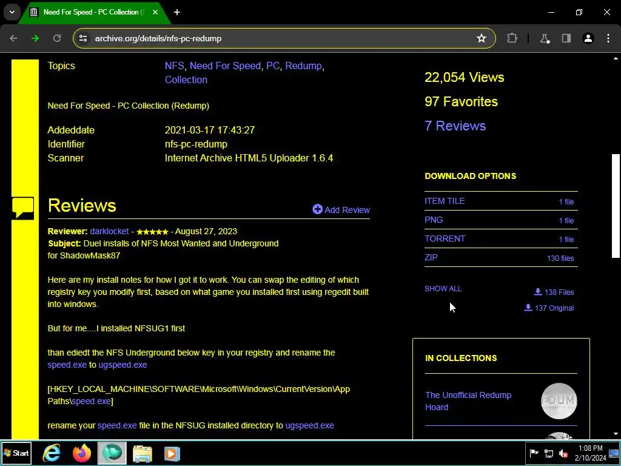Click the active browser taskbar icon
This screenshot has height=466, width=621.
[112, 453]
